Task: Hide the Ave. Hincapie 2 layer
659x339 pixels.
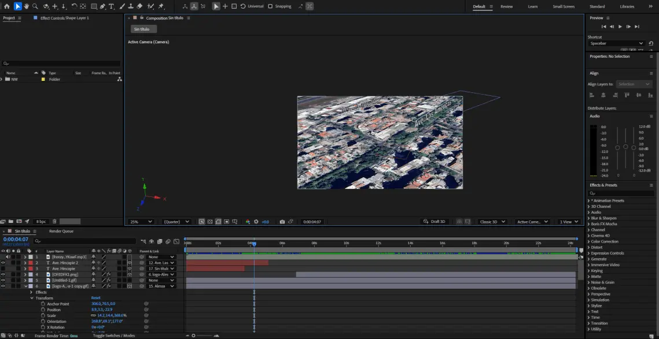Action: point(3,263)
